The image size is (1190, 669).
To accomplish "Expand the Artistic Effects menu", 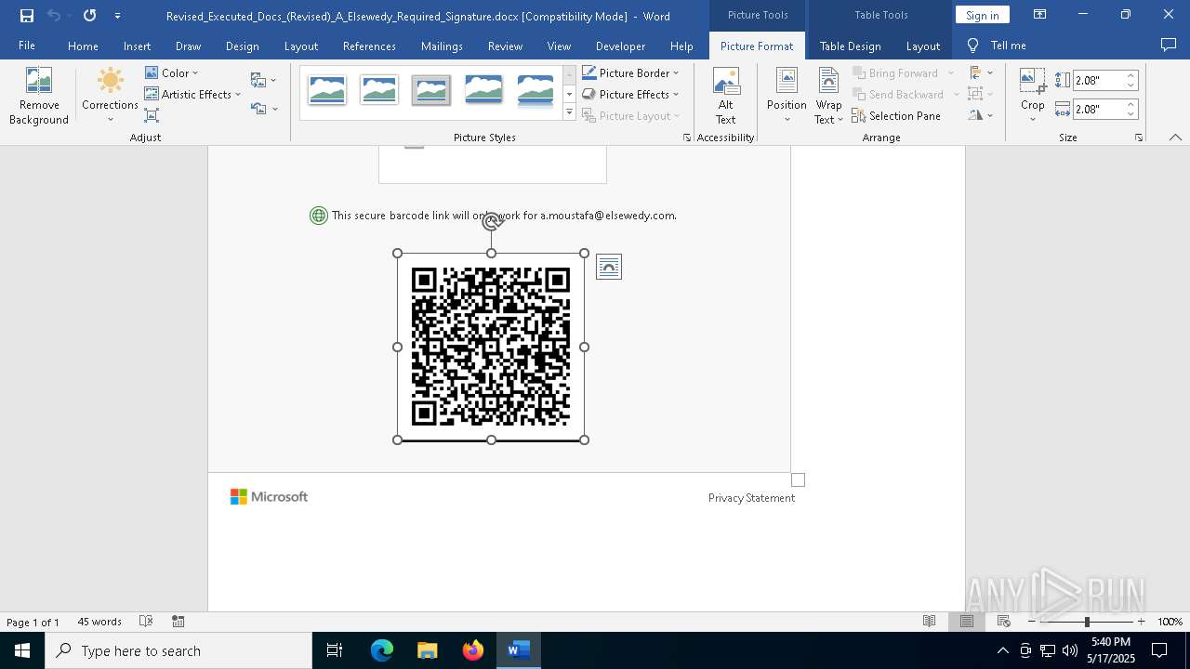I will coord(192,94).
